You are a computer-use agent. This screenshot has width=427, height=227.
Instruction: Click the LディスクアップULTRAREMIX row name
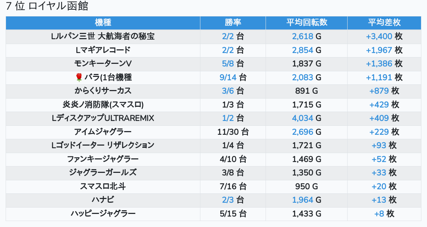pyautogui.click(x=103, y=118)
